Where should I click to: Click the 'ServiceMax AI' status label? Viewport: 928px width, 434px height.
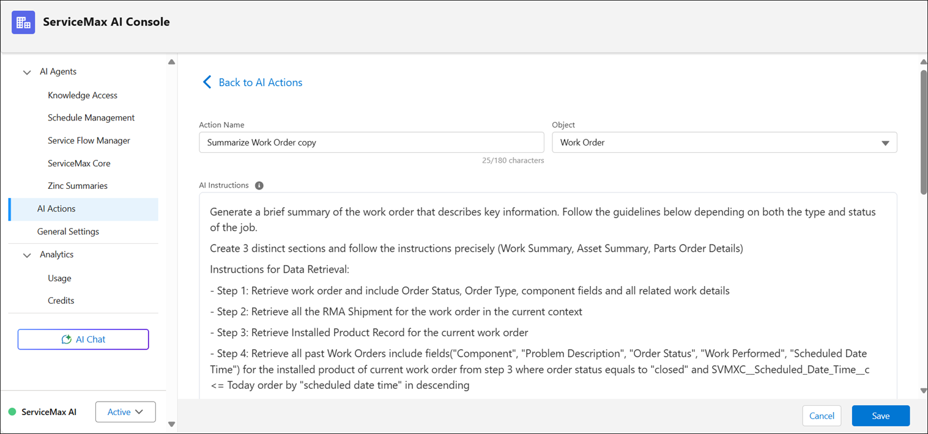(49, 412)
